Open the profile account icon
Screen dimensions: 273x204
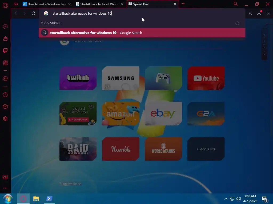click(x=250, y=13)
